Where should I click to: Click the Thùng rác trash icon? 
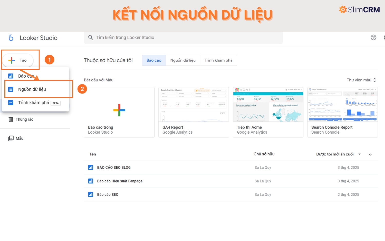11,119
